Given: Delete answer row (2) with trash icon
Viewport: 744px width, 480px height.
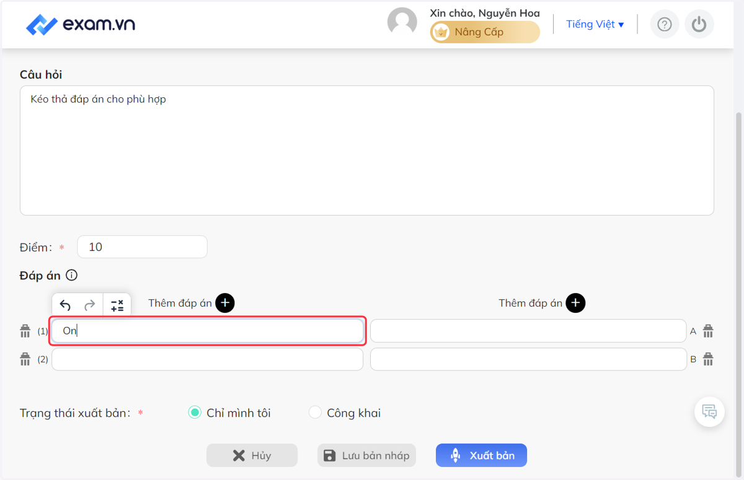Looking at the screenshot, I should (25, 359).
